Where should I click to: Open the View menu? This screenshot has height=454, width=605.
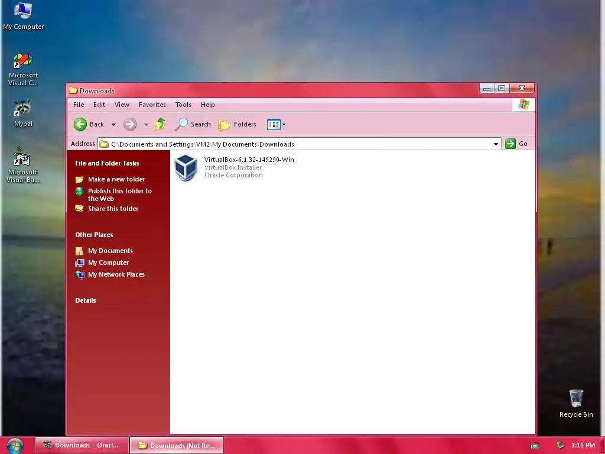(x=122, y=105)
